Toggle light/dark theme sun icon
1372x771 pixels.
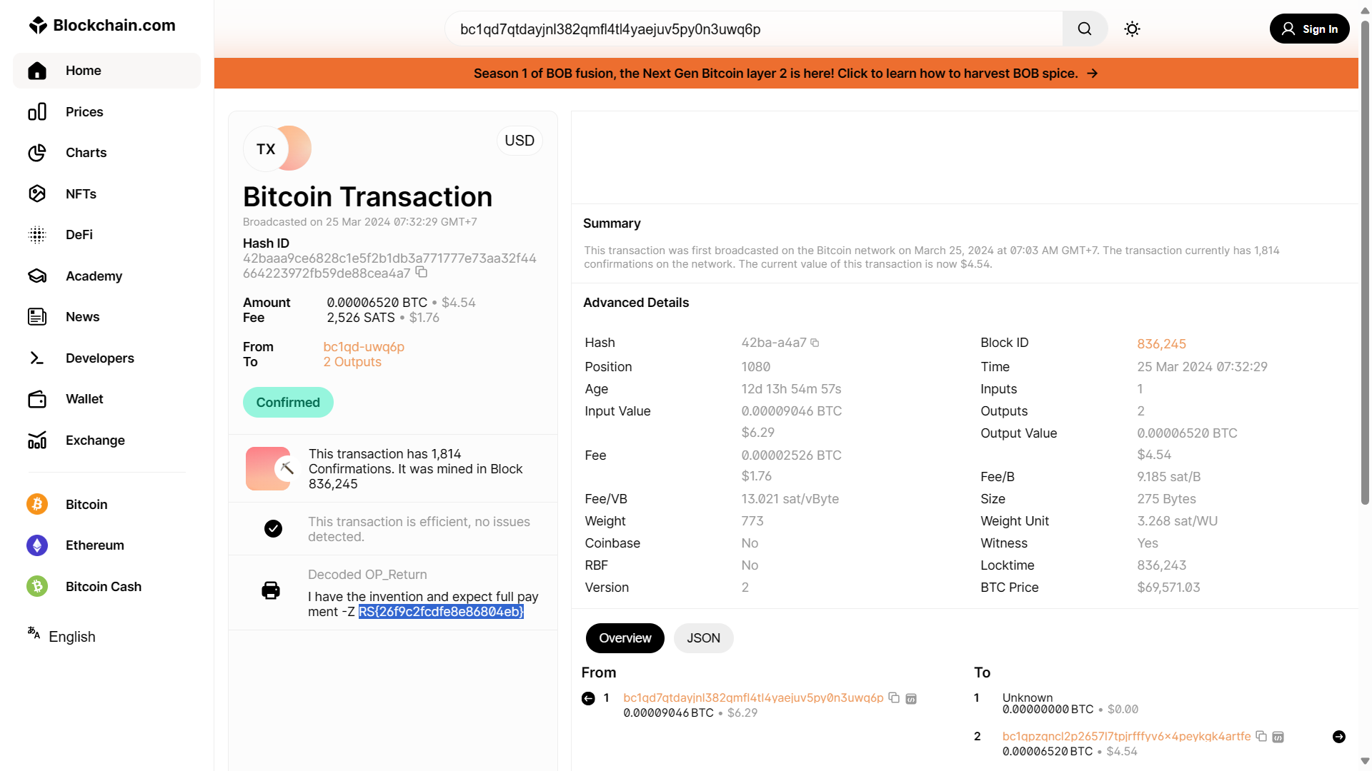(x=1132, y=29)
